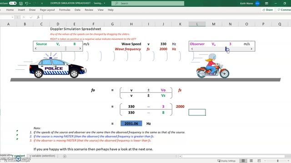Image resolution: width=291 pixels, height=163 pixels.
Task: Open the Page Layout ribbon tab
Action: click(x=47, y=10)
